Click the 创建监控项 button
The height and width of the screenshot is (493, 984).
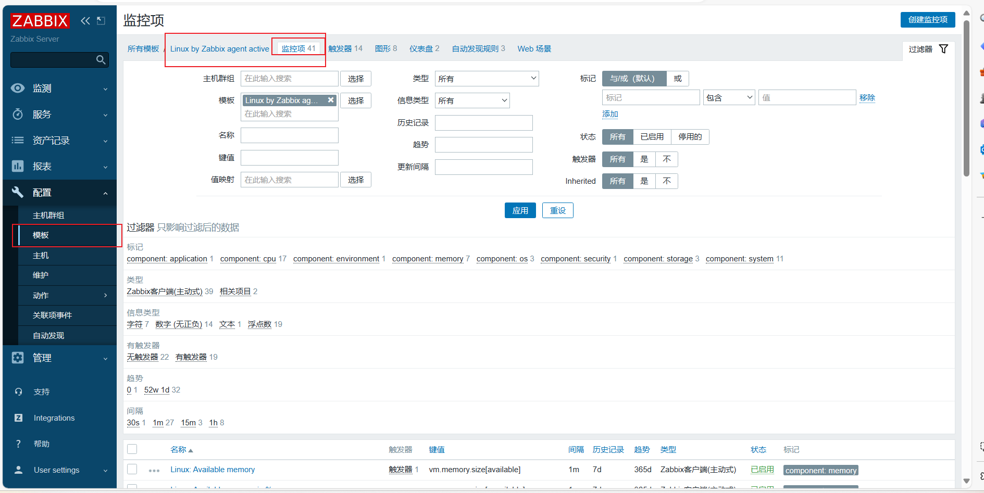point(928,20)
